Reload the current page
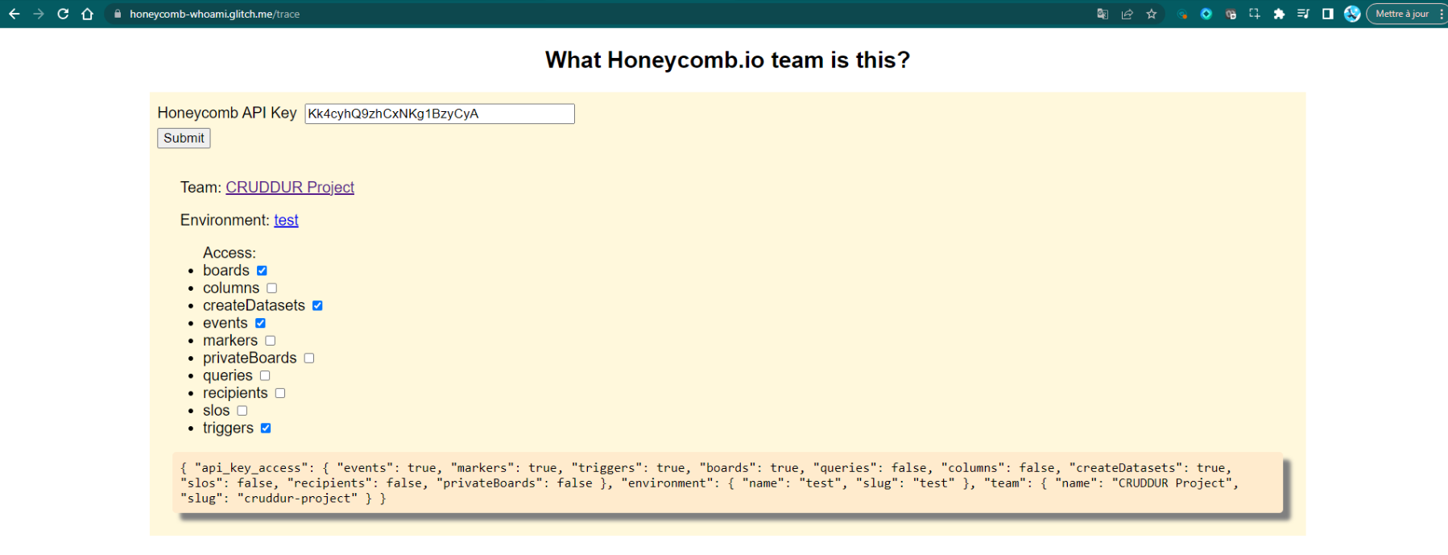This screenshot has width=1448, height=555. [x=63, y=14]
